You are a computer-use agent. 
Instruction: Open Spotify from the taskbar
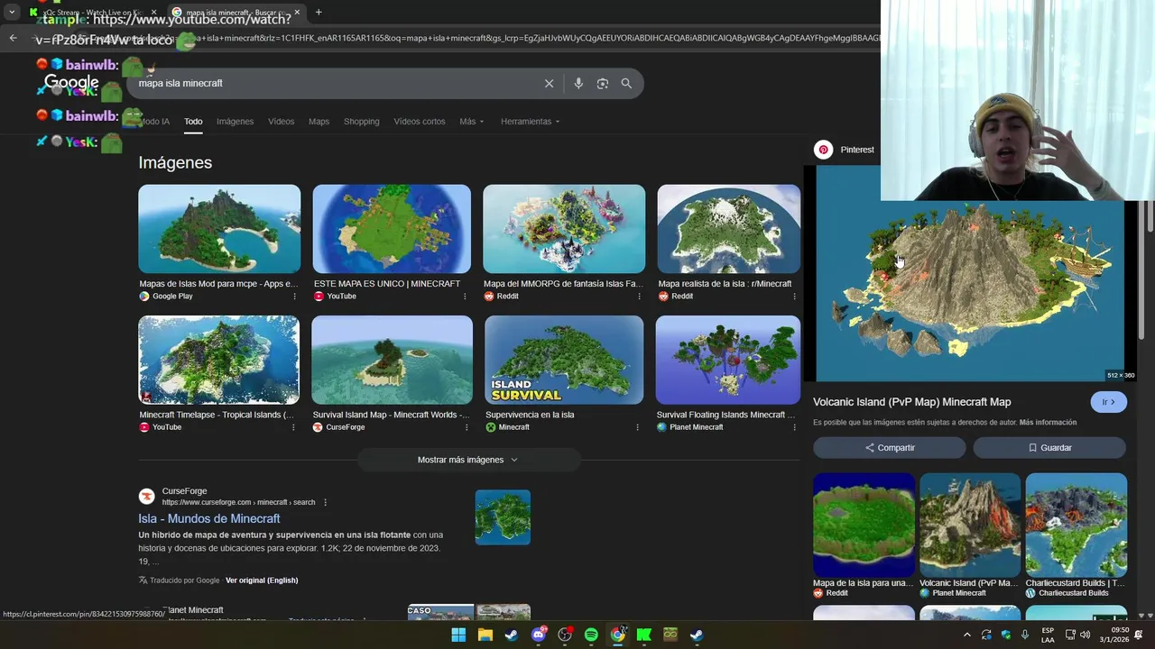(x=591, y=635)
